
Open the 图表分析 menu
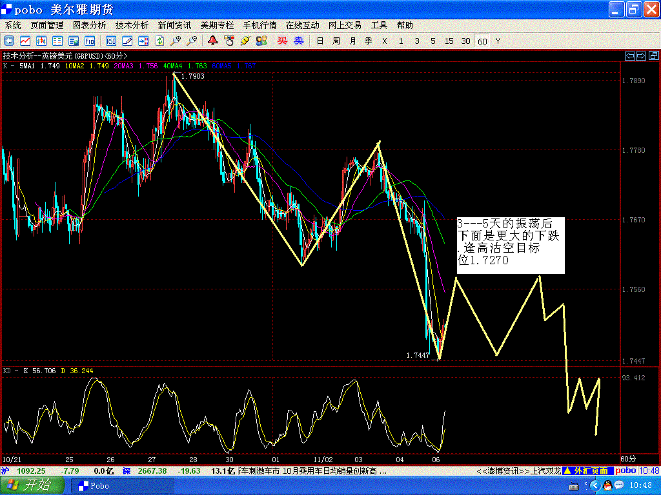point(89,25)
